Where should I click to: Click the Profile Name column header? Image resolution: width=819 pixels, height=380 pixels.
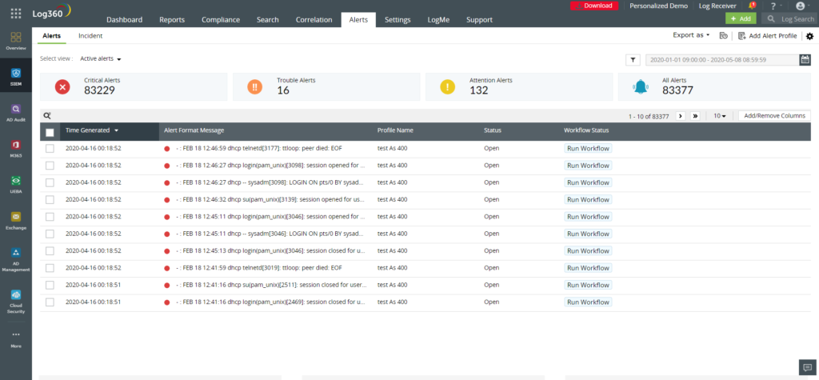[x=395, y=130]
